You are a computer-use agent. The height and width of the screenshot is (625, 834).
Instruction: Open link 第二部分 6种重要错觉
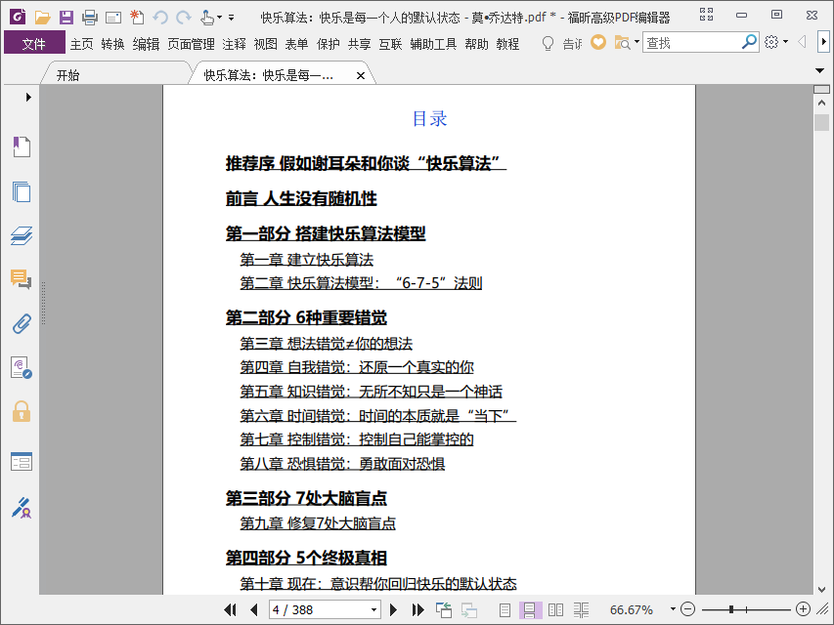coord(306,317)
